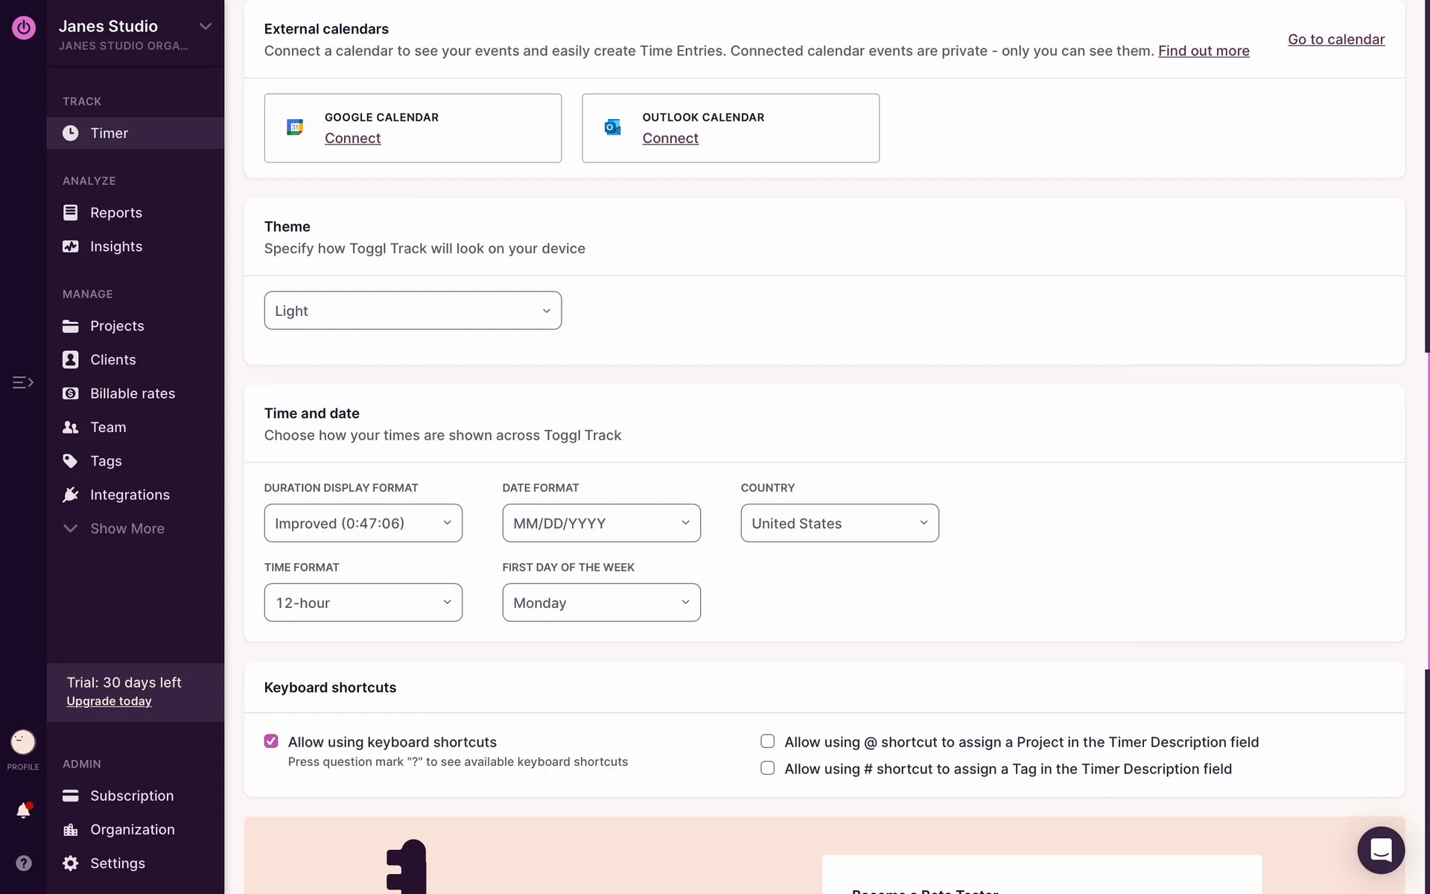Image resolution: width=1430 pixels, height=894 pixels.
Task: Disable Allow using keyboard shortcuts checkbox
Action: 271,741
